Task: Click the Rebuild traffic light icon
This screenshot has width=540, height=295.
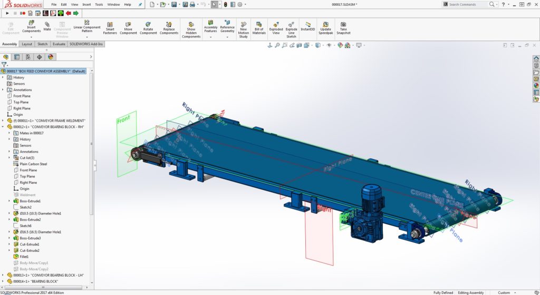Action: coord(226,4)
